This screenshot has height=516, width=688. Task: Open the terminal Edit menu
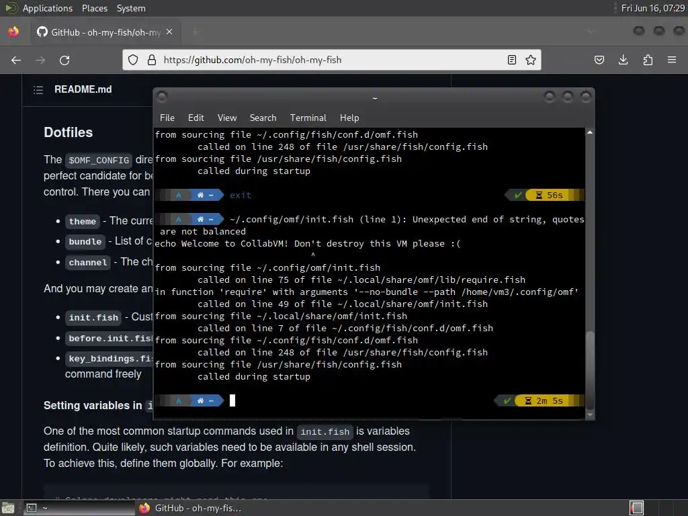[x=196, y=118]
